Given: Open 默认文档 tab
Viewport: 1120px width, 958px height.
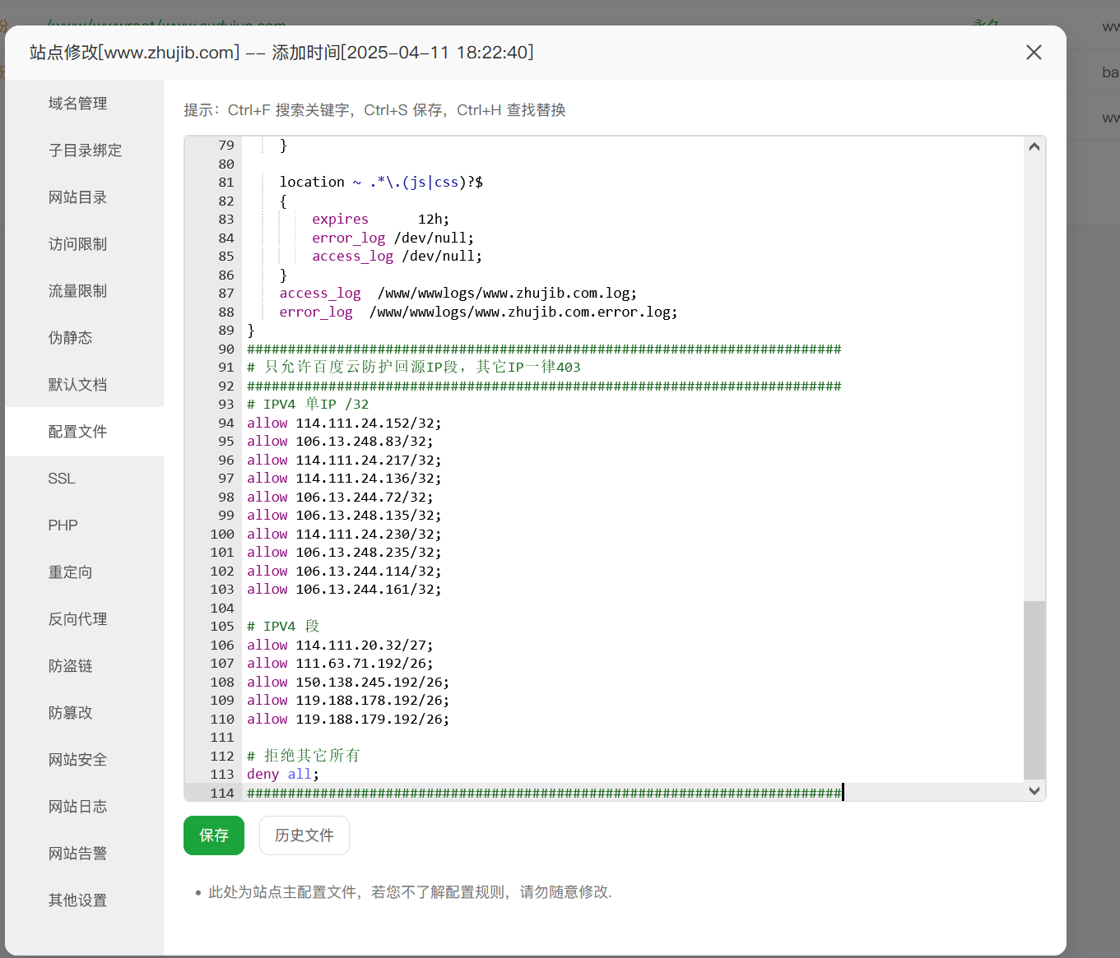Looking at the screenshot, I should (78, 385).
